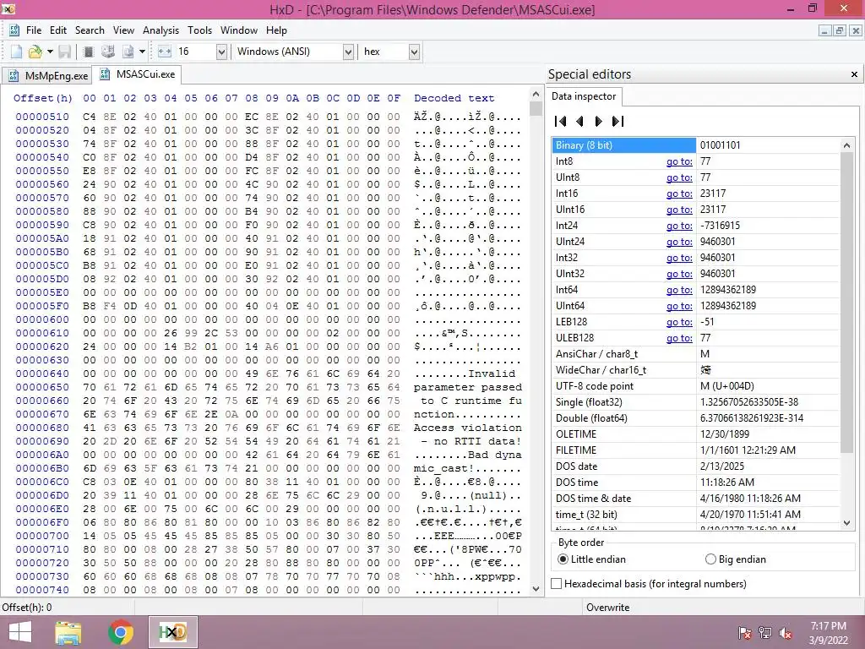
Task: Click the Decoded text column header
Action: [x=454, y=98]
